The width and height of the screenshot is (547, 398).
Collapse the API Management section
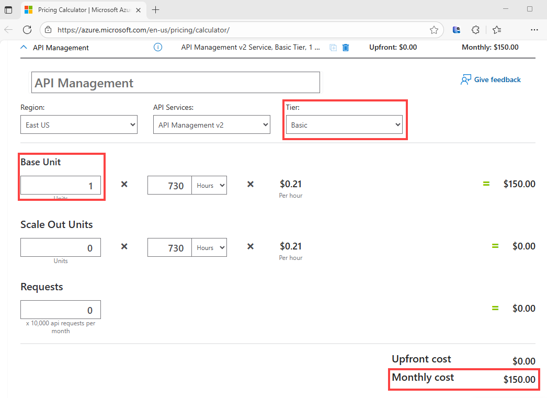point(23,47)
